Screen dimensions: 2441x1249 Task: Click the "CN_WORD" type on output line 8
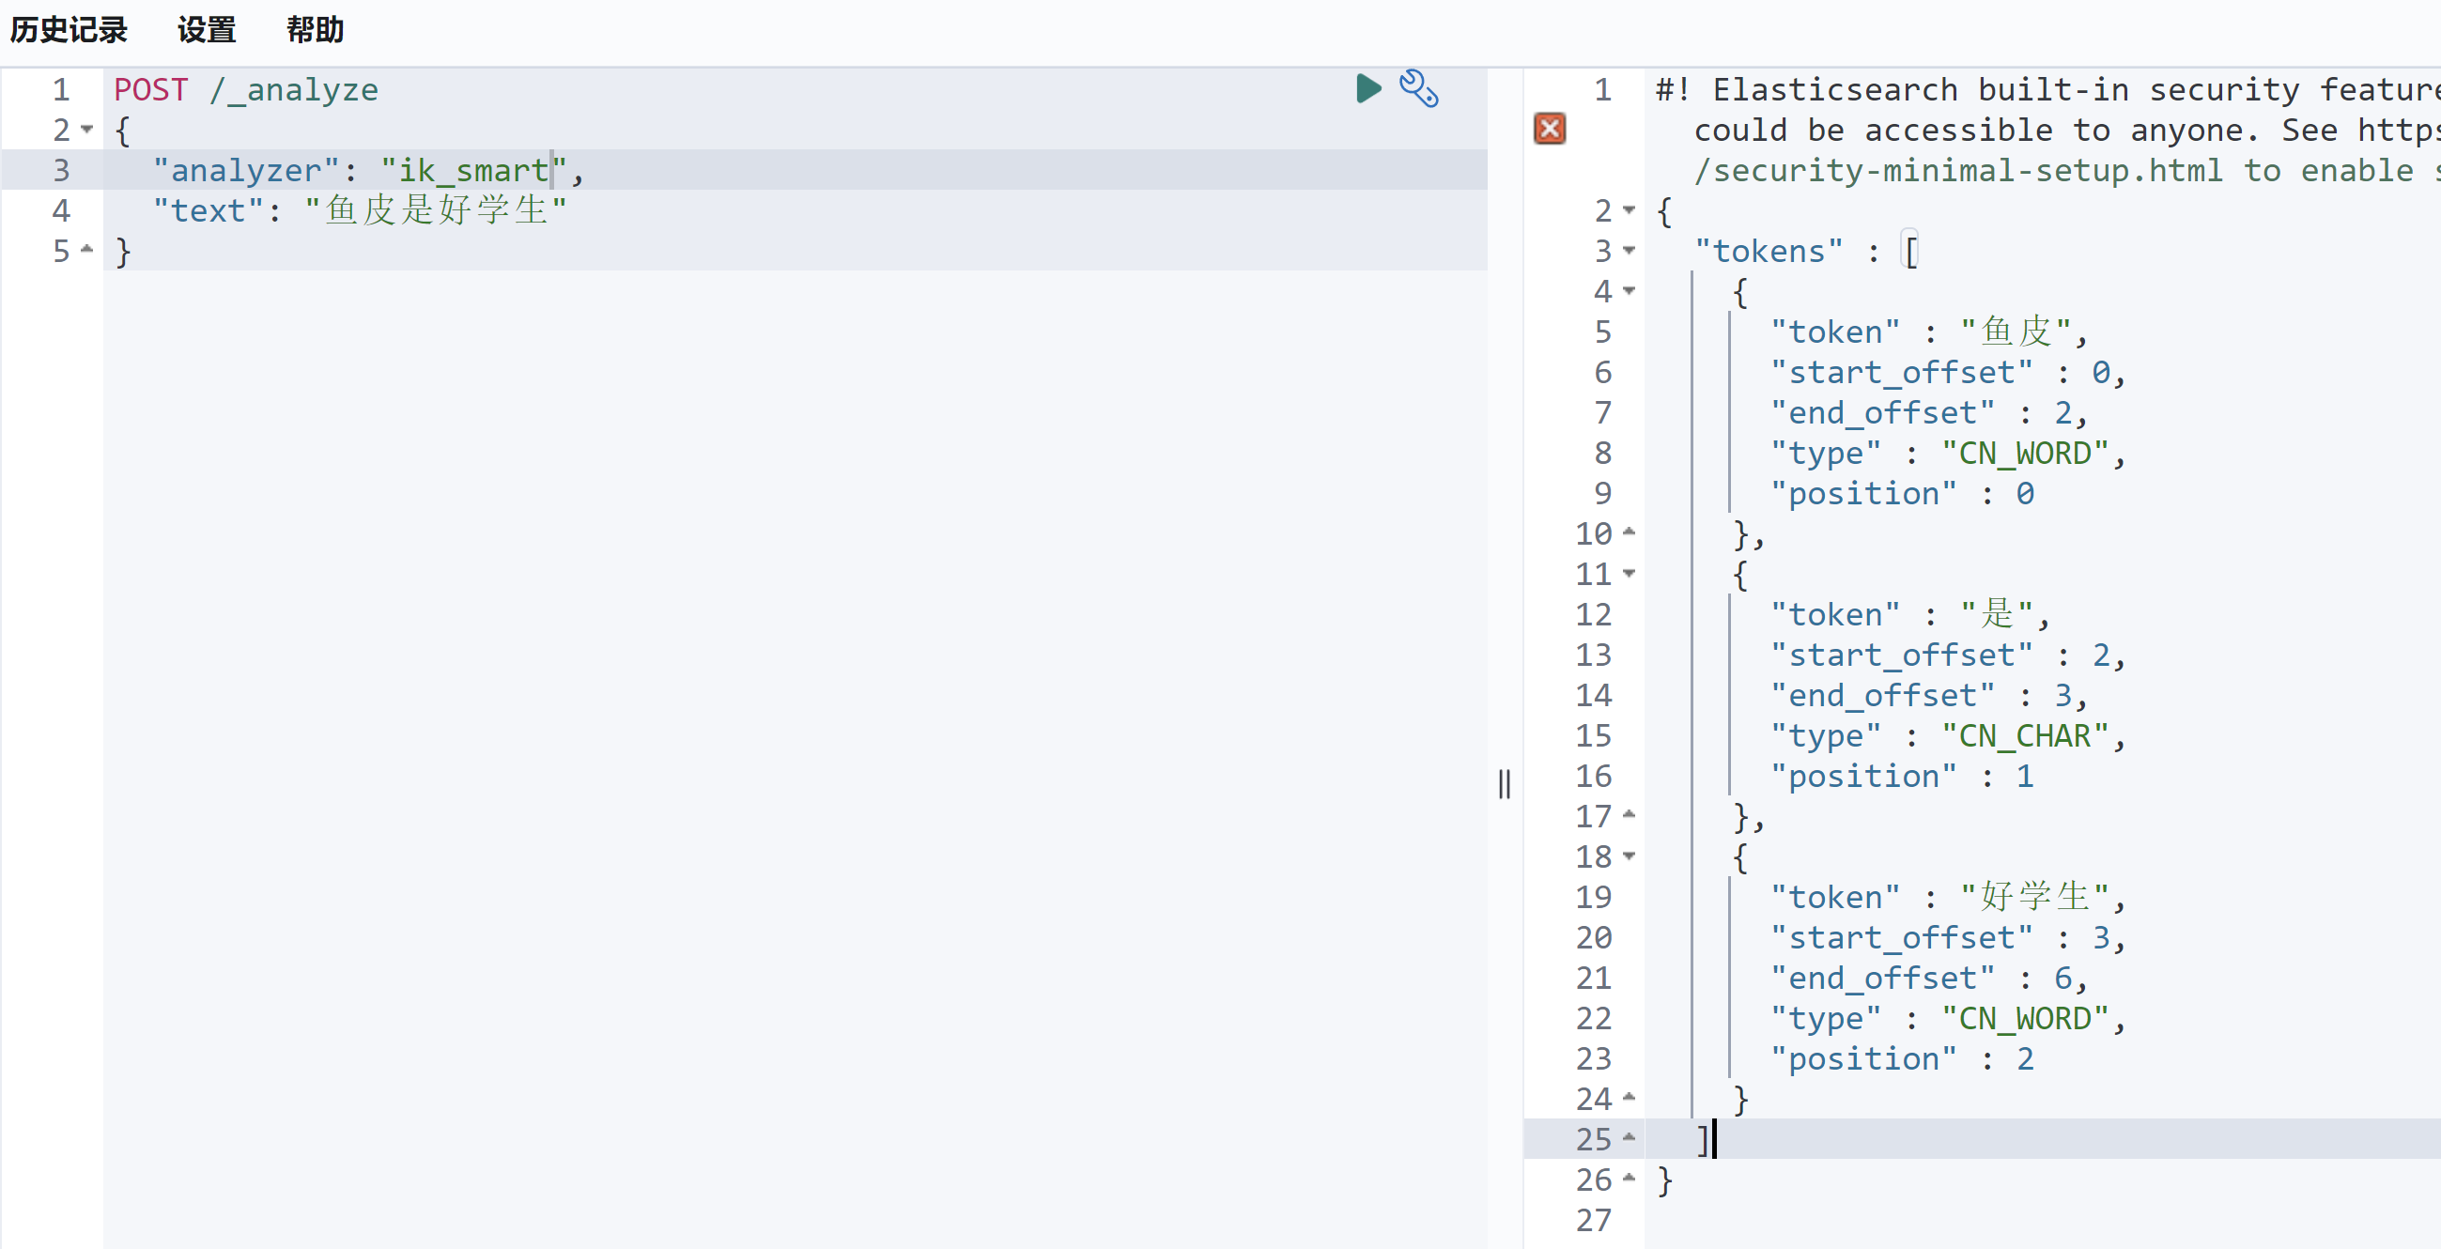click(x=2025, y=453)
